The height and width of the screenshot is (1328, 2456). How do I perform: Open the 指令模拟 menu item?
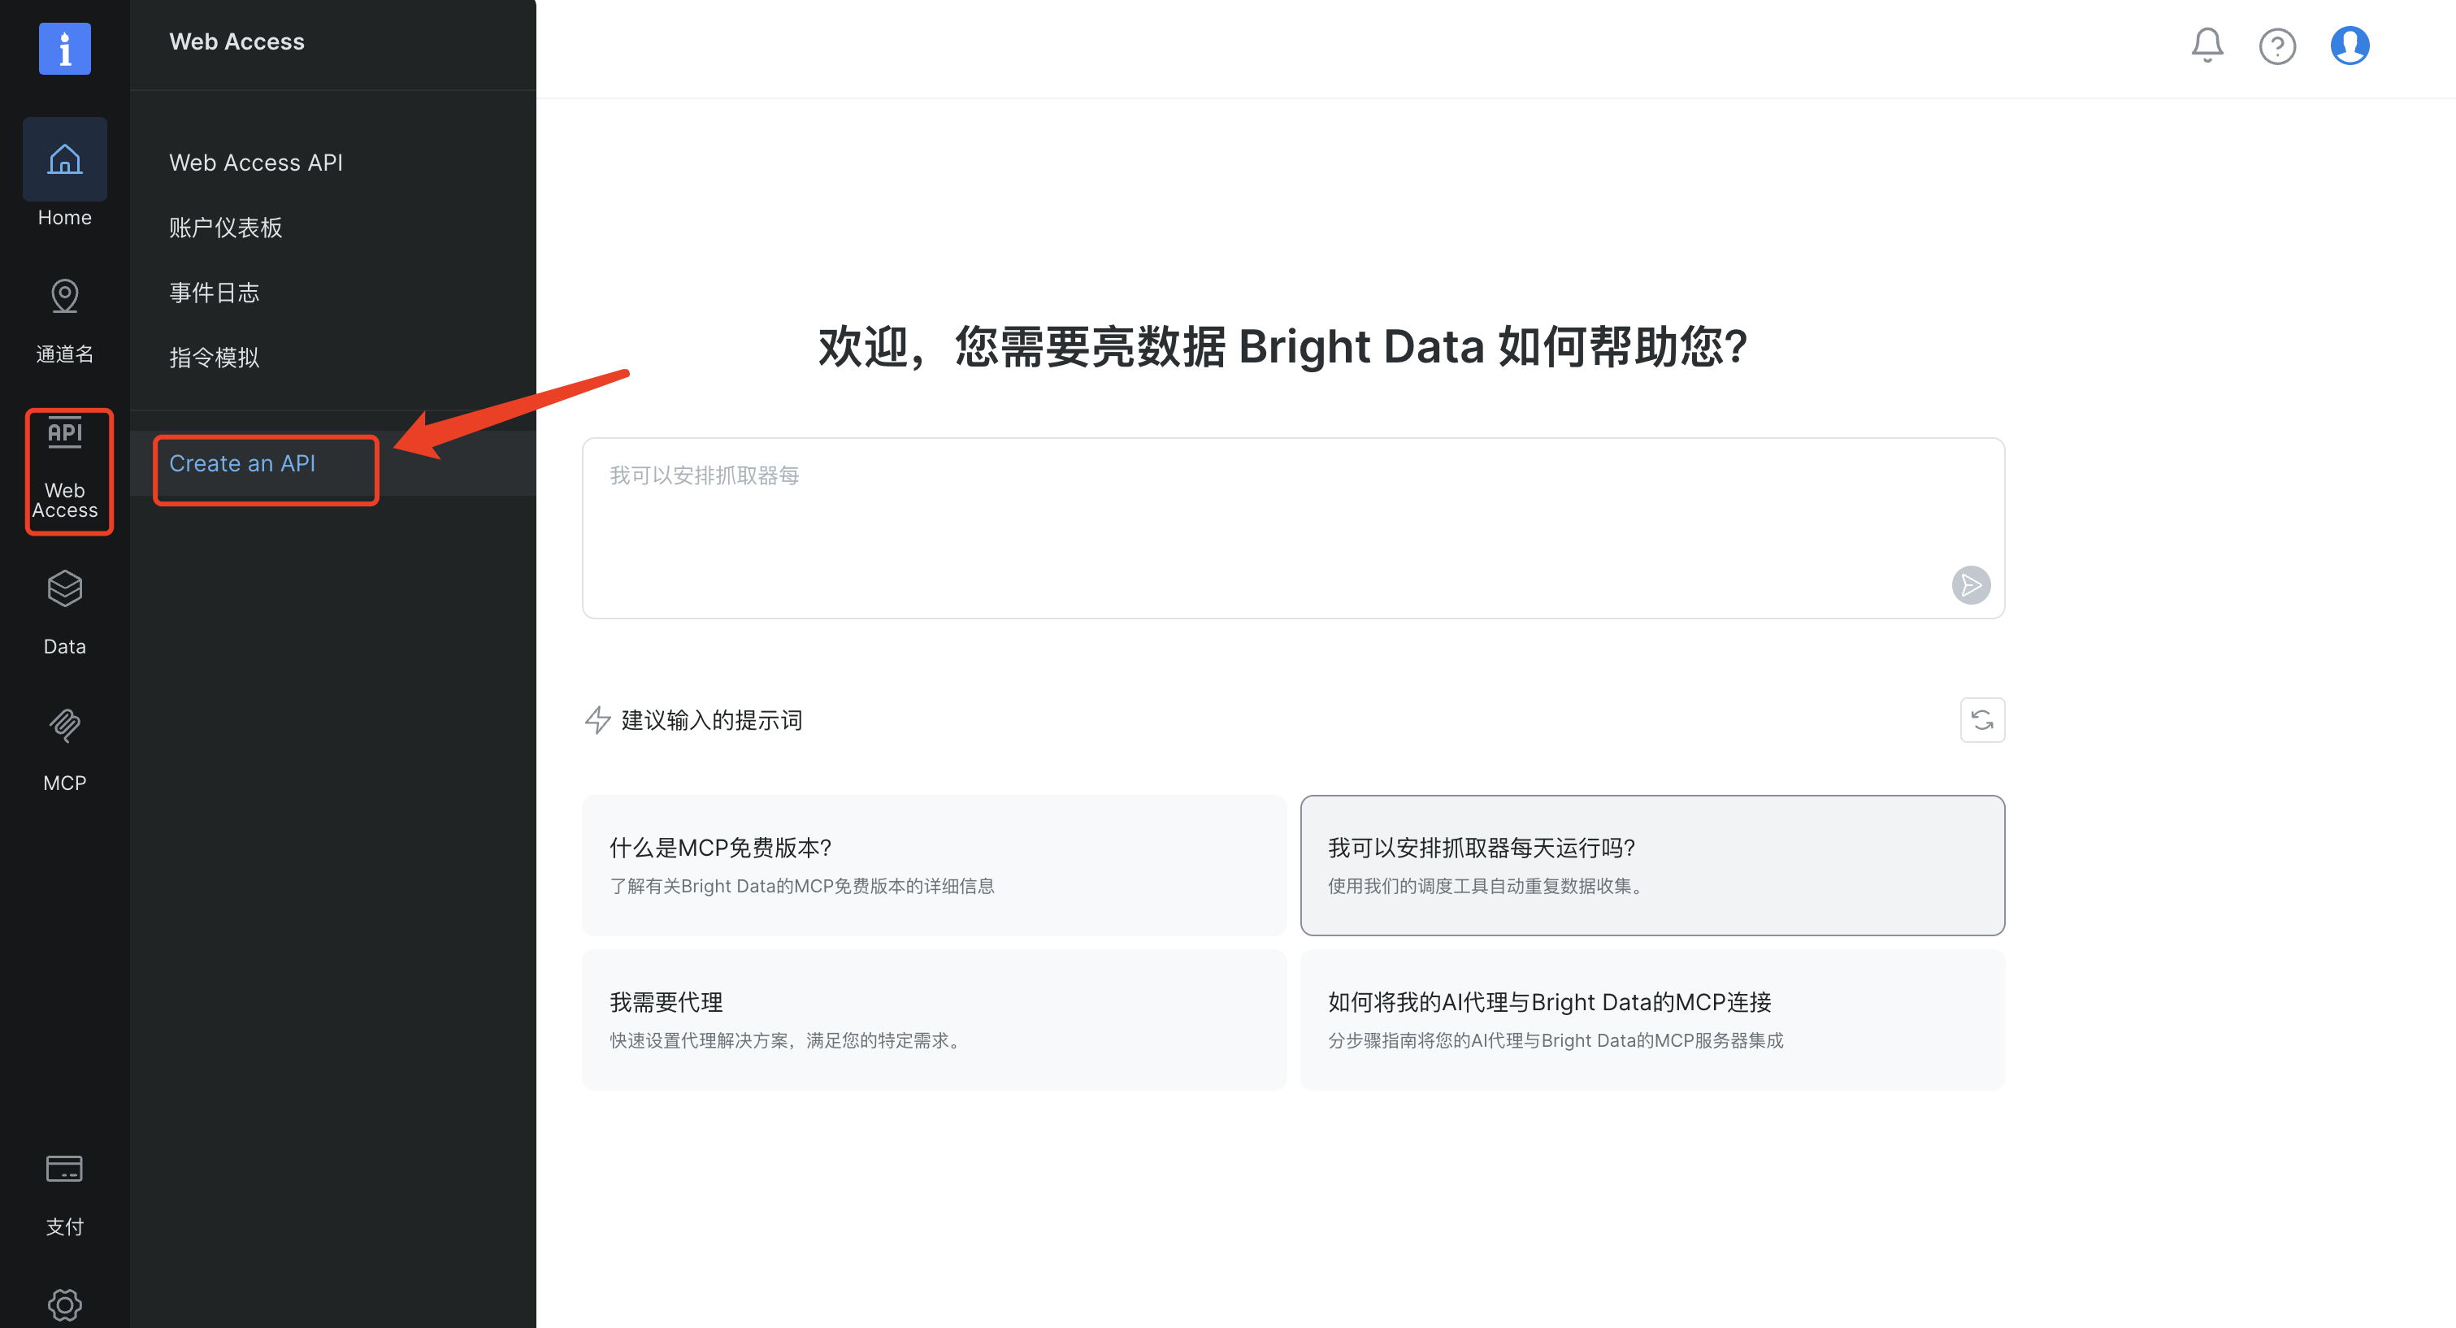(214, 358)
